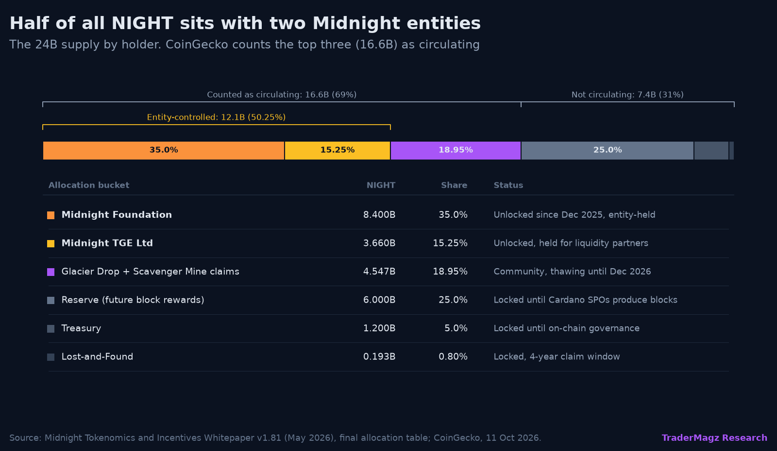Click 'Unlocked, held for liquidity partners' status
The image size is (777, 451).
[x=571, y=243]
